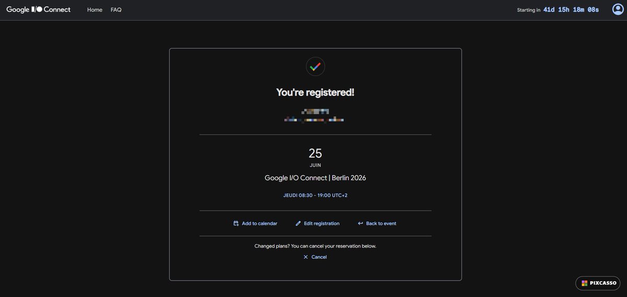Click the colorful registration checkmark icon
The image size is (627, 297).
click(x=316, y=66)
